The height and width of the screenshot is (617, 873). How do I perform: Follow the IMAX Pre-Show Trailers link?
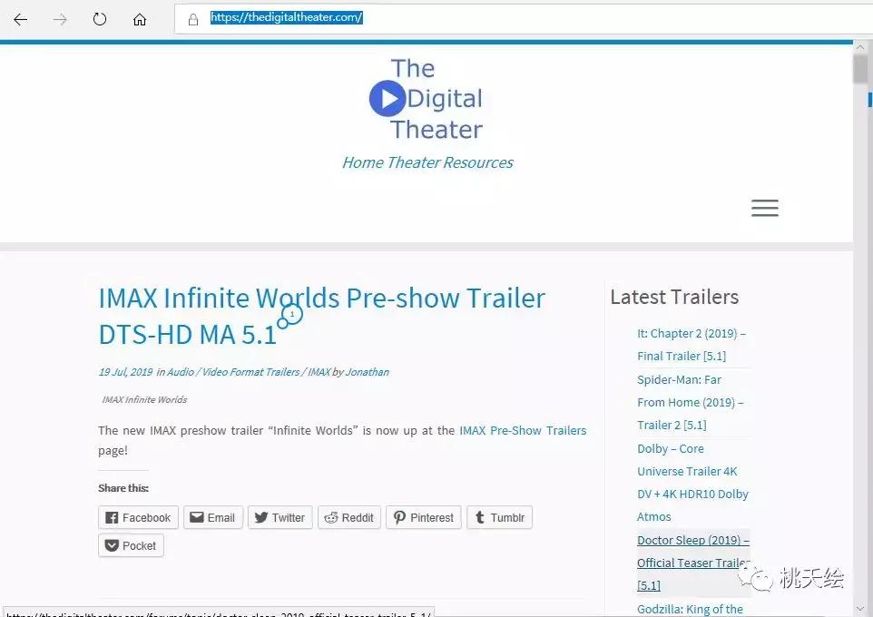point(523,430)
